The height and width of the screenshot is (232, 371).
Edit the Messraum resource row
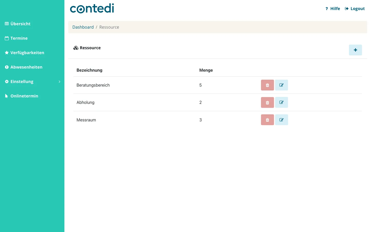281,120
